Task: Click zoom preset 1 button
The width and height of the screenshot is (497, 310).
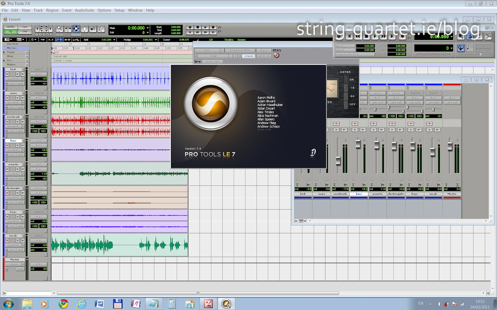Action: (x=36, y=35)
